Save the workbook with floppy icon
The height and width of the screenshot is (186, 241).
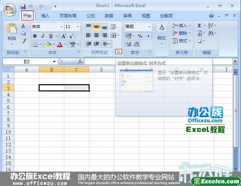tap(23, 6)
